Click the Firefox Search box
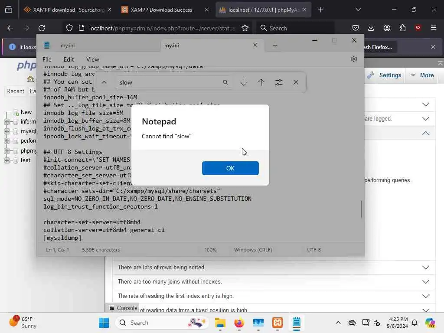444x333 pixels. click(x=295, y=28)
